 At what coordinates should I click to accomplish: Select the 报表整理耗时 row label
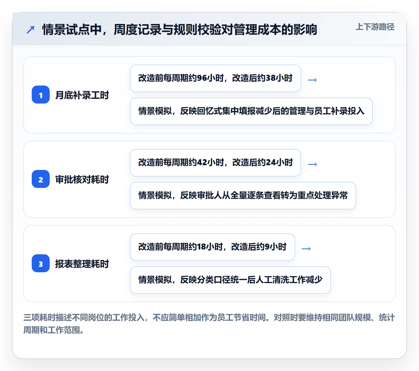coord(82,264)
